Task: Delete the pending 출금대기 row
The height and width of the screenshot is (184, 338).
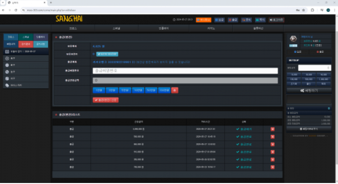Action: point(273,129)
